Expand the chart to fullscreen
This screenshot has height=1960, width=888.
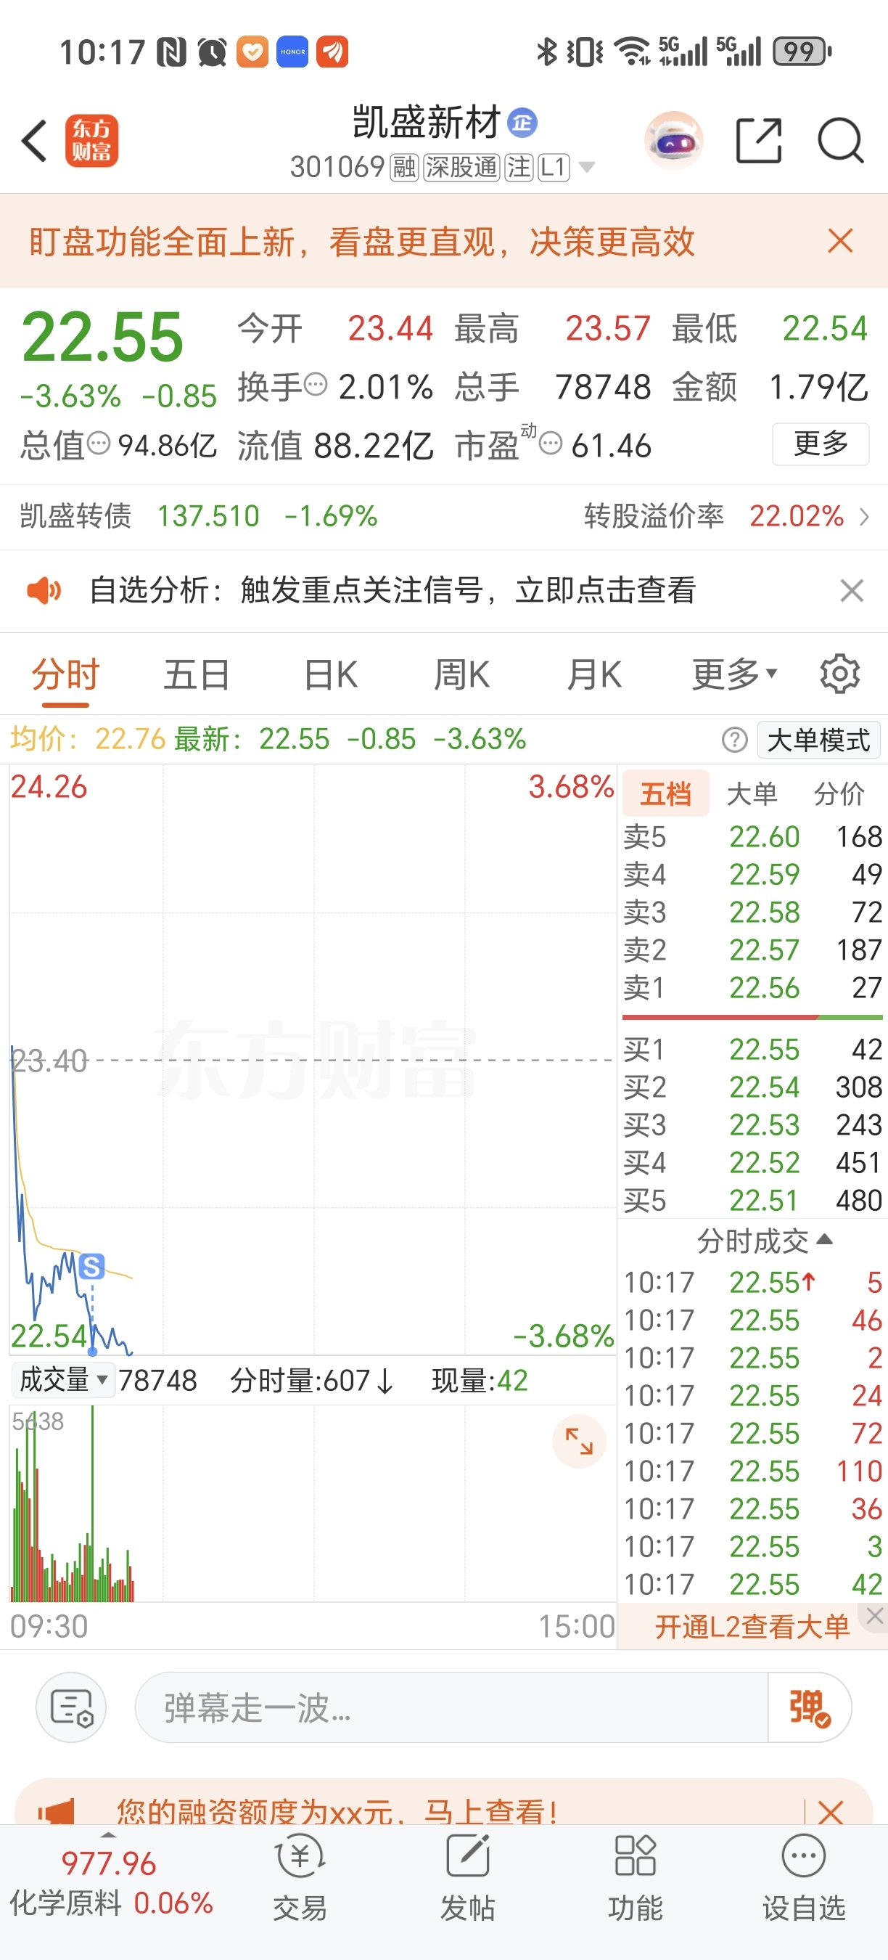point(578,1441)
